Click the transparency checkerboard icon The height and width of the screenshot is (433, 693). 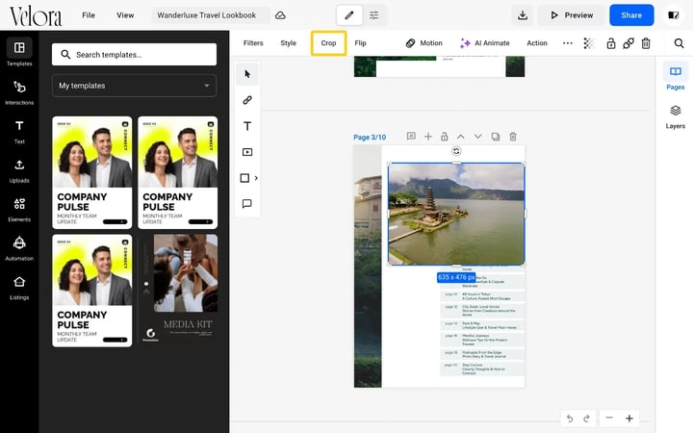pyautogui.click(x=589, y=43)
